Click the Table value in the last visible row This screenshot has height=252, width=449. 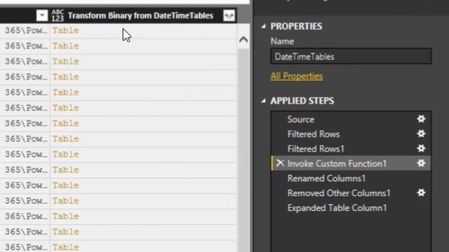[x=65, y=247]
